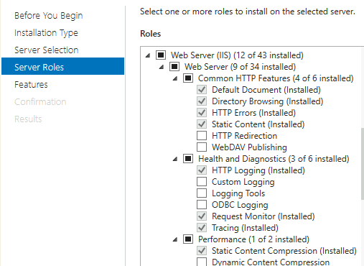Enable the WebDAV Publishing checkbox
364x266 pixels.
pyautogui.click(x=202, y=147)
